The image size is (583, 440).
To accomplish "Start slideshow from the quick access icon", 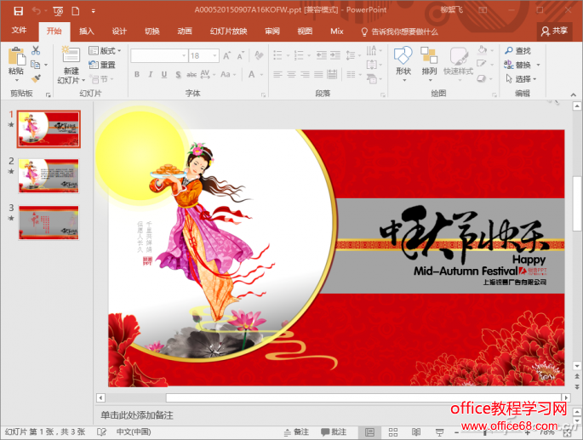I will [x=58, y=11].
